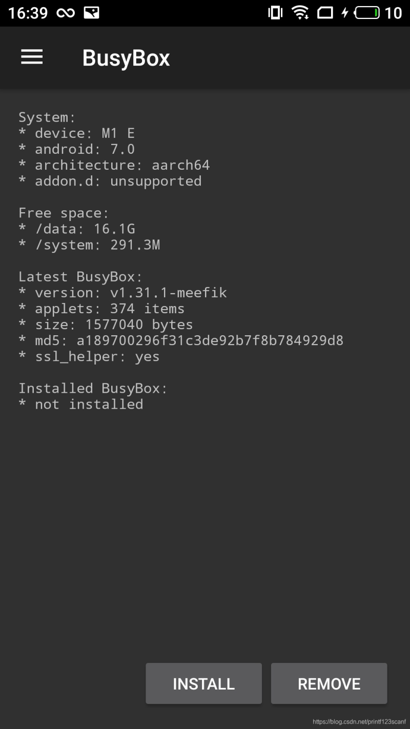
Task: Tap the architecture aarch64 line
Action: click(114, 165)
